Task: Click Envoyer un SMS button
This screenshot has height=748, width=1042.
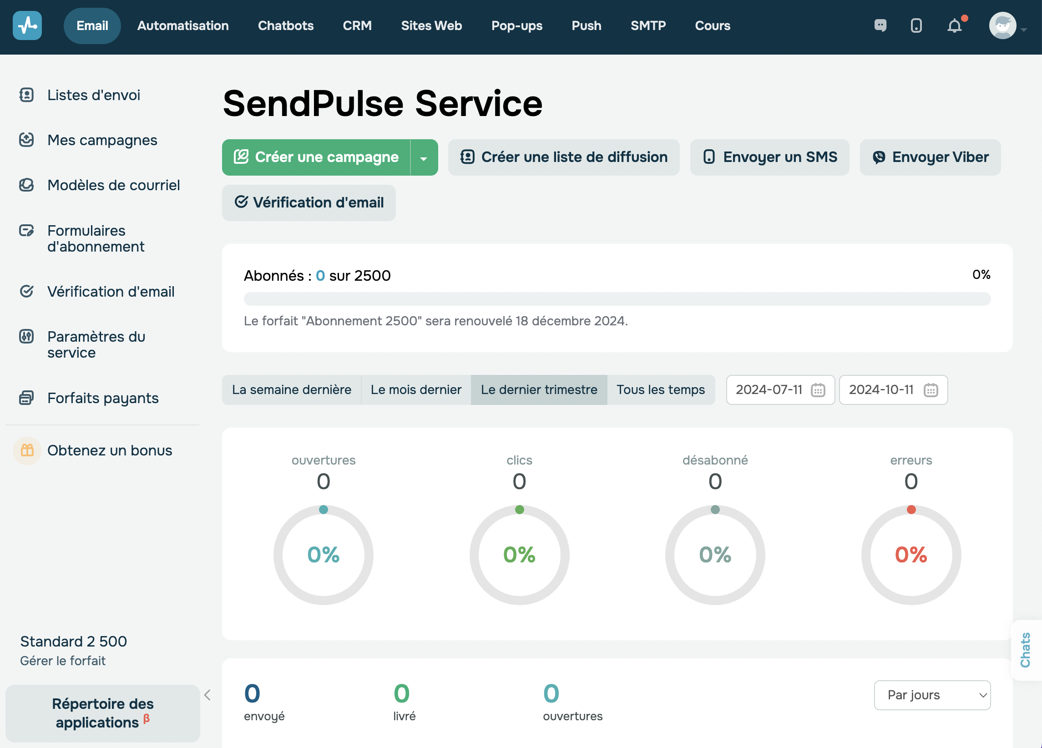Action: coord(769,157)
